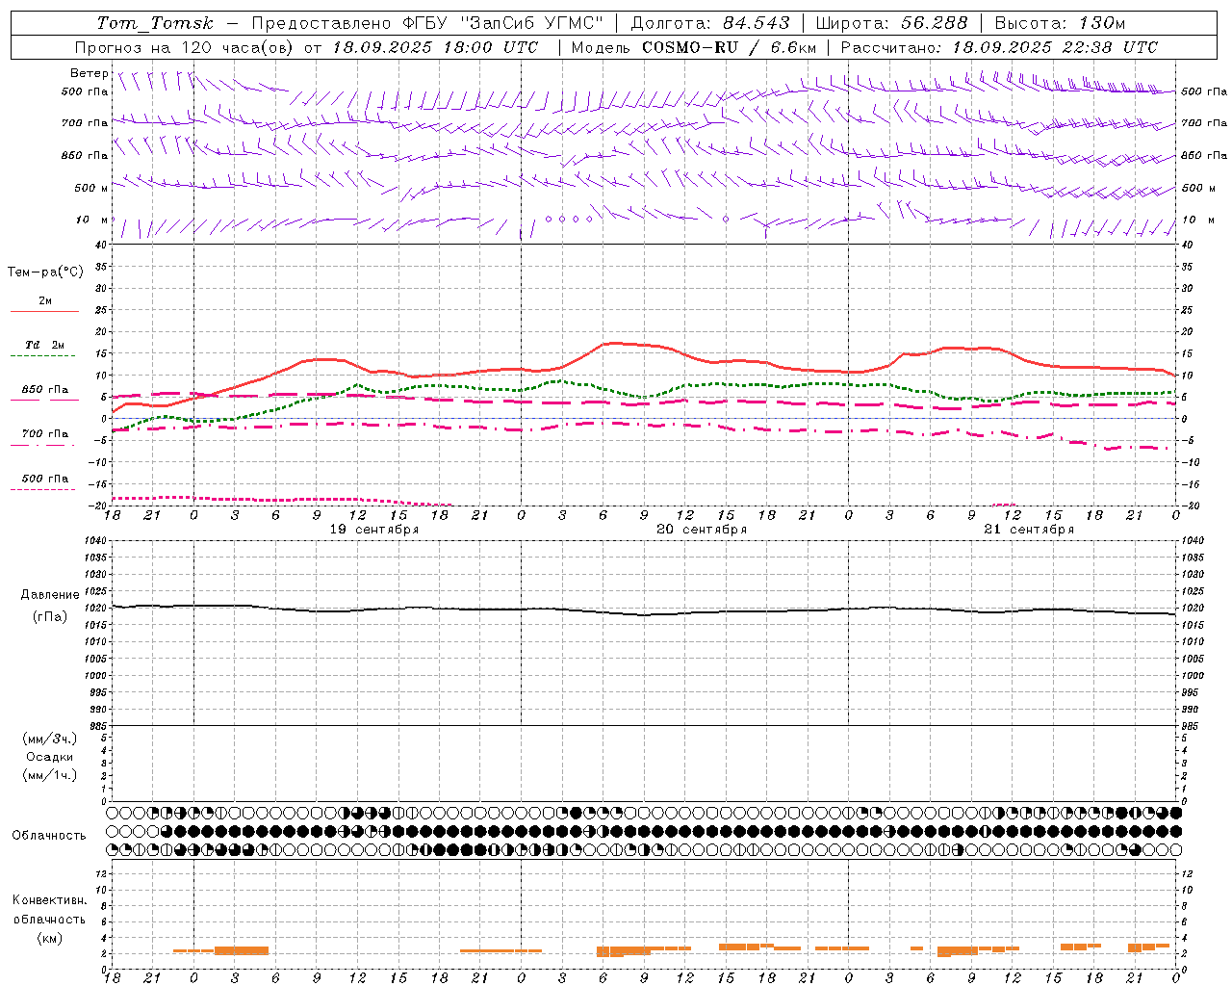Click the Td 2м legend entry
The height and width of the screenshot is (986, 1232).
click(x=44, y=345)
